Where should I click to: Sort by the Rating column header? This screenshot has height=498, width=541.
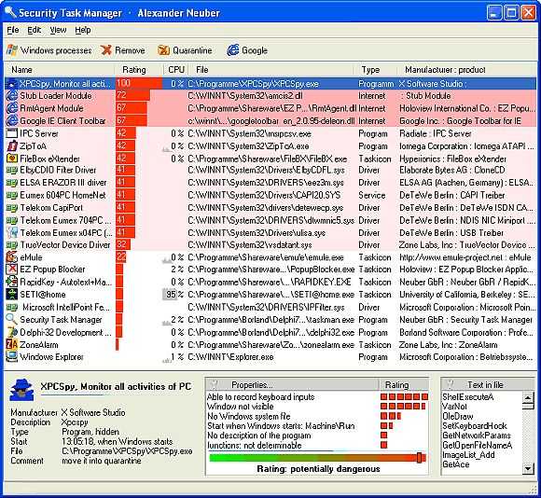pos(138,70)
